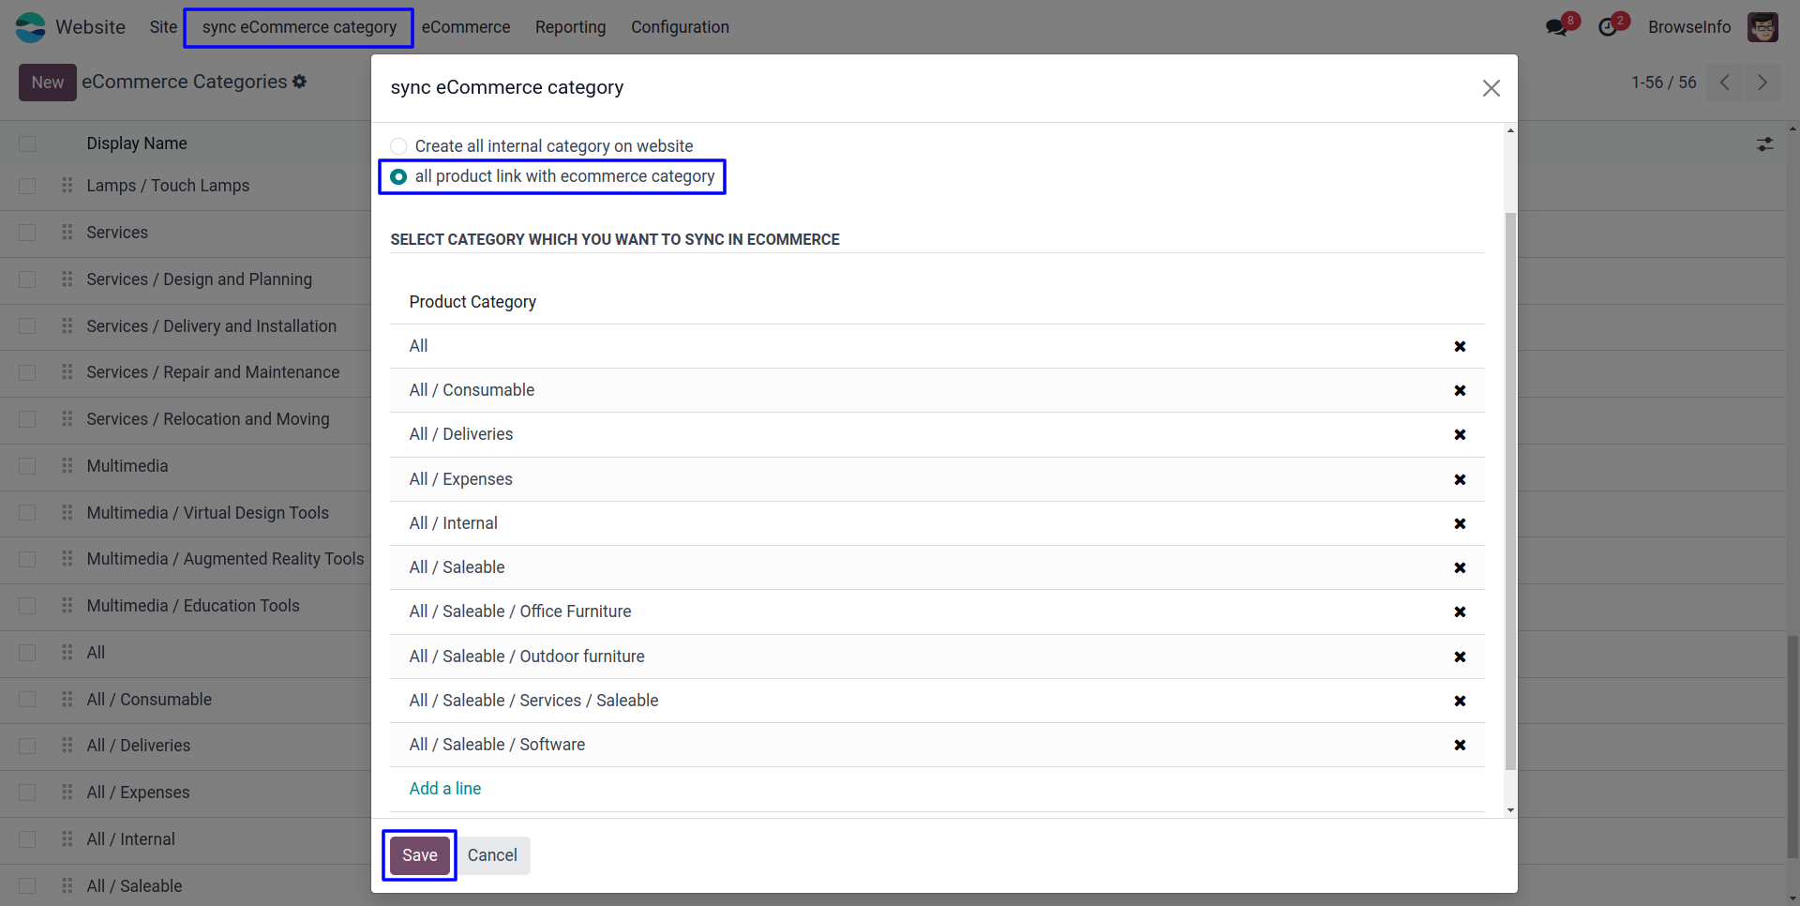Check the 'Lamps / Touch Lamps' row checkbox
Image resolution: width=1800 pixels, height=906 pixels.
click(27, 186)
